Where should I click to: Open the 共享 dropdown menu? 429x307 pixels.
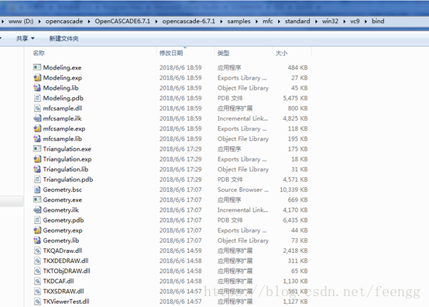[26, 39]
